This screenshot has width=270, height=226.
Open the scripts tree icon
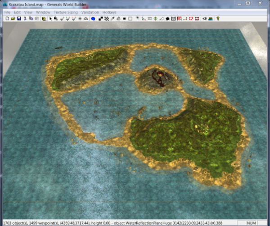pyautogui.click(x=205, y=18)
